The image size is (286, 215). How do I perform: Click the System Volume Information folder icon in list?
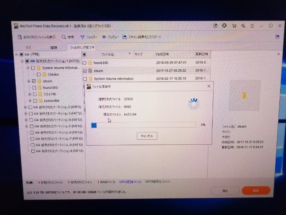(90, 79)
